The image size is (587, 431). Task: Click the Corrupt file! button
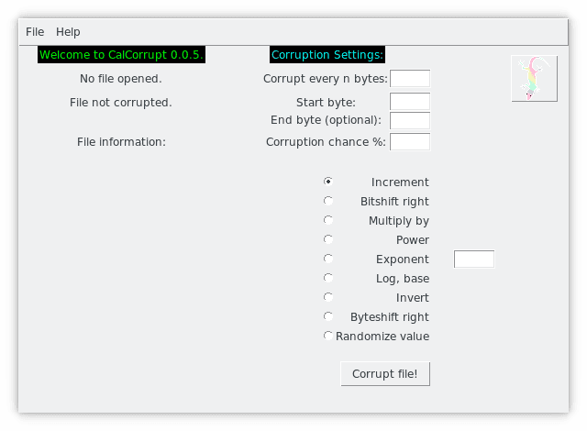385,374
